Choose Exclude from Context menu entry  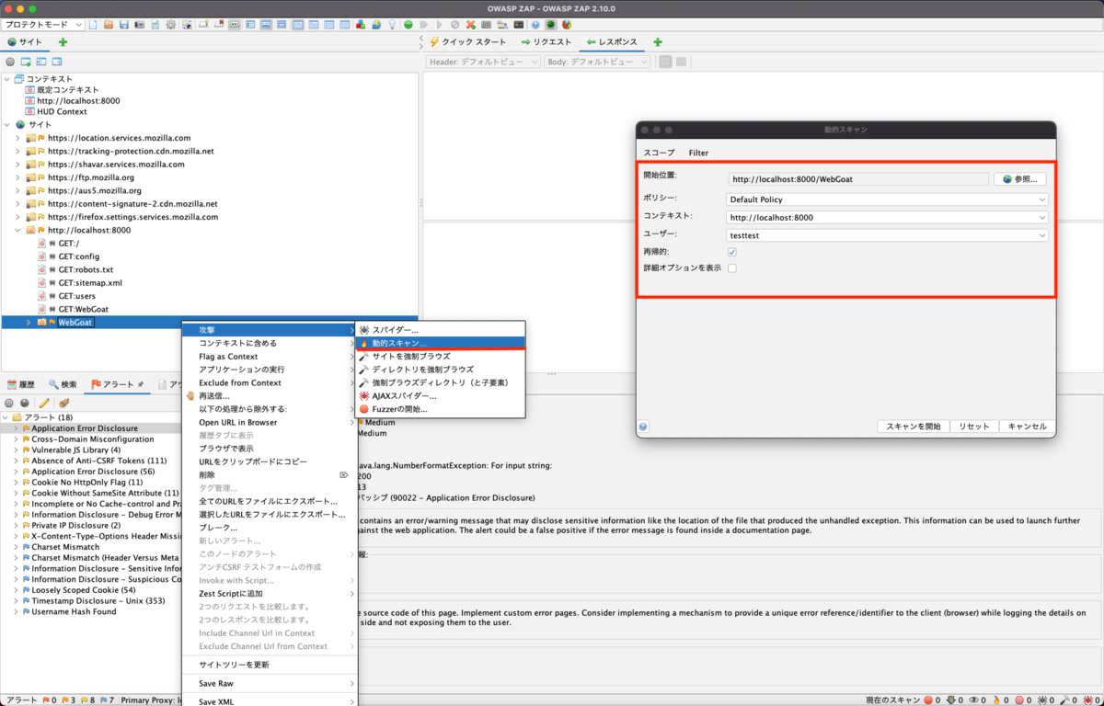(268, 382)
